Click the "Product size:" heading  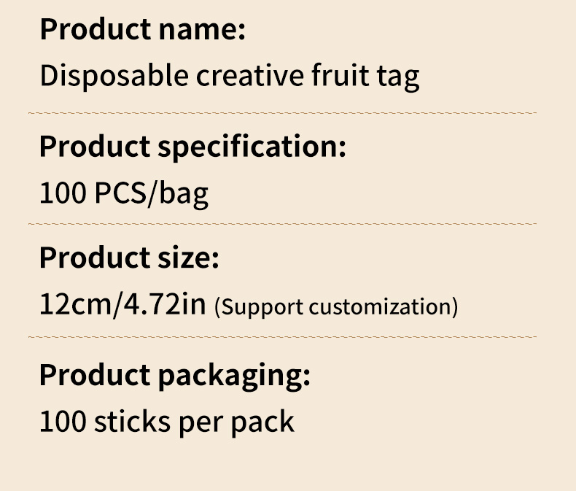pyautogui.click(x=129, y=258)
